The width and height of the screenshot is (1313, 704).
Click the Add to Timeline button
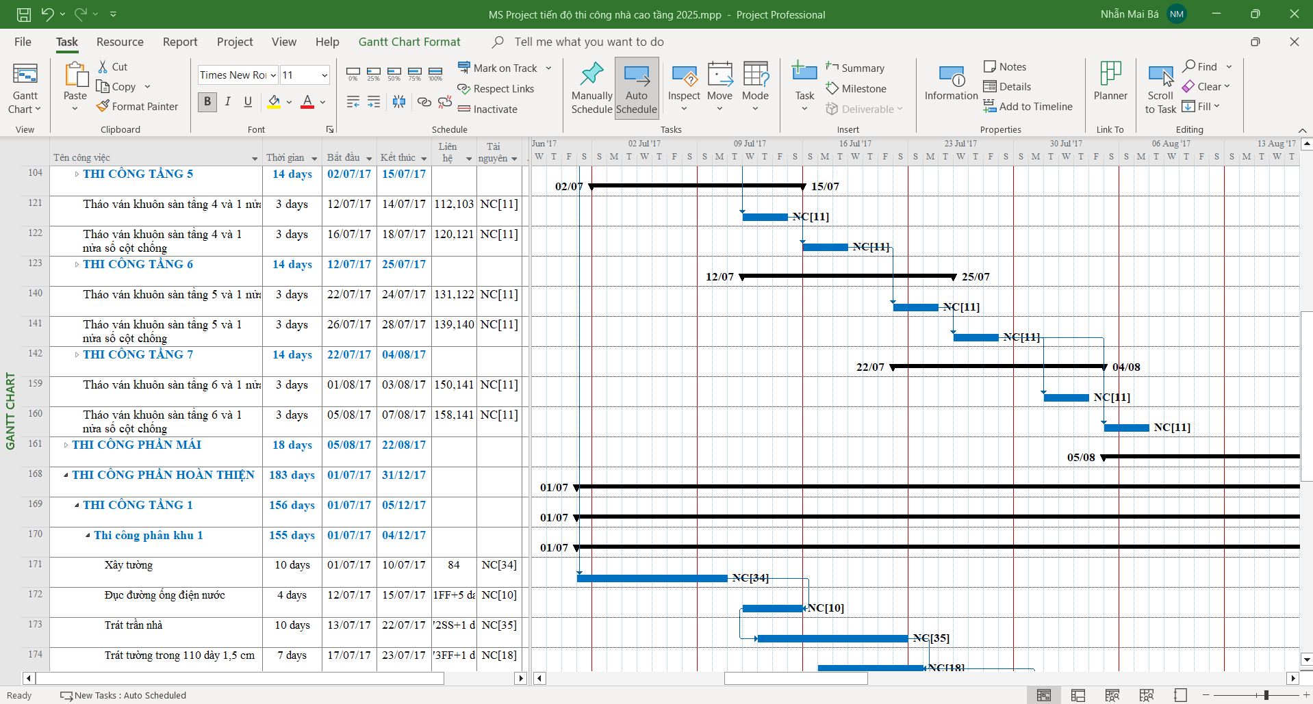point(1028,106)
